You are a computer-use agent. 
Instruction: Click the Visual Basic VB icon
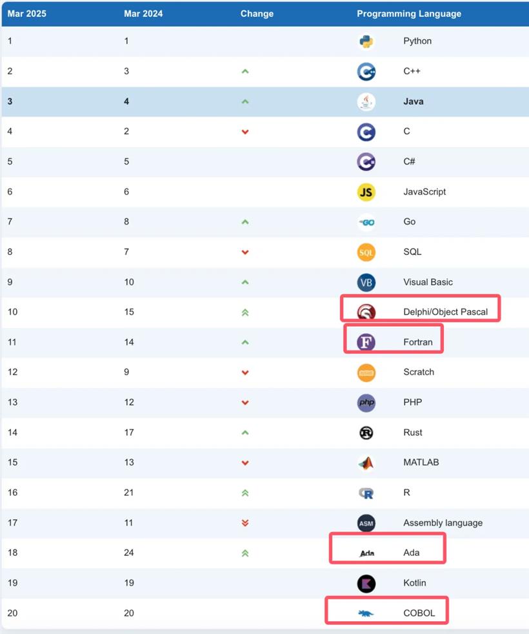point(366,282)
